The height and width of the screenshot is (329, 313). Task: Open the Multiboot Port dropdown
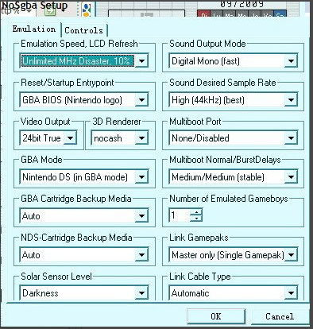[291, 138]
